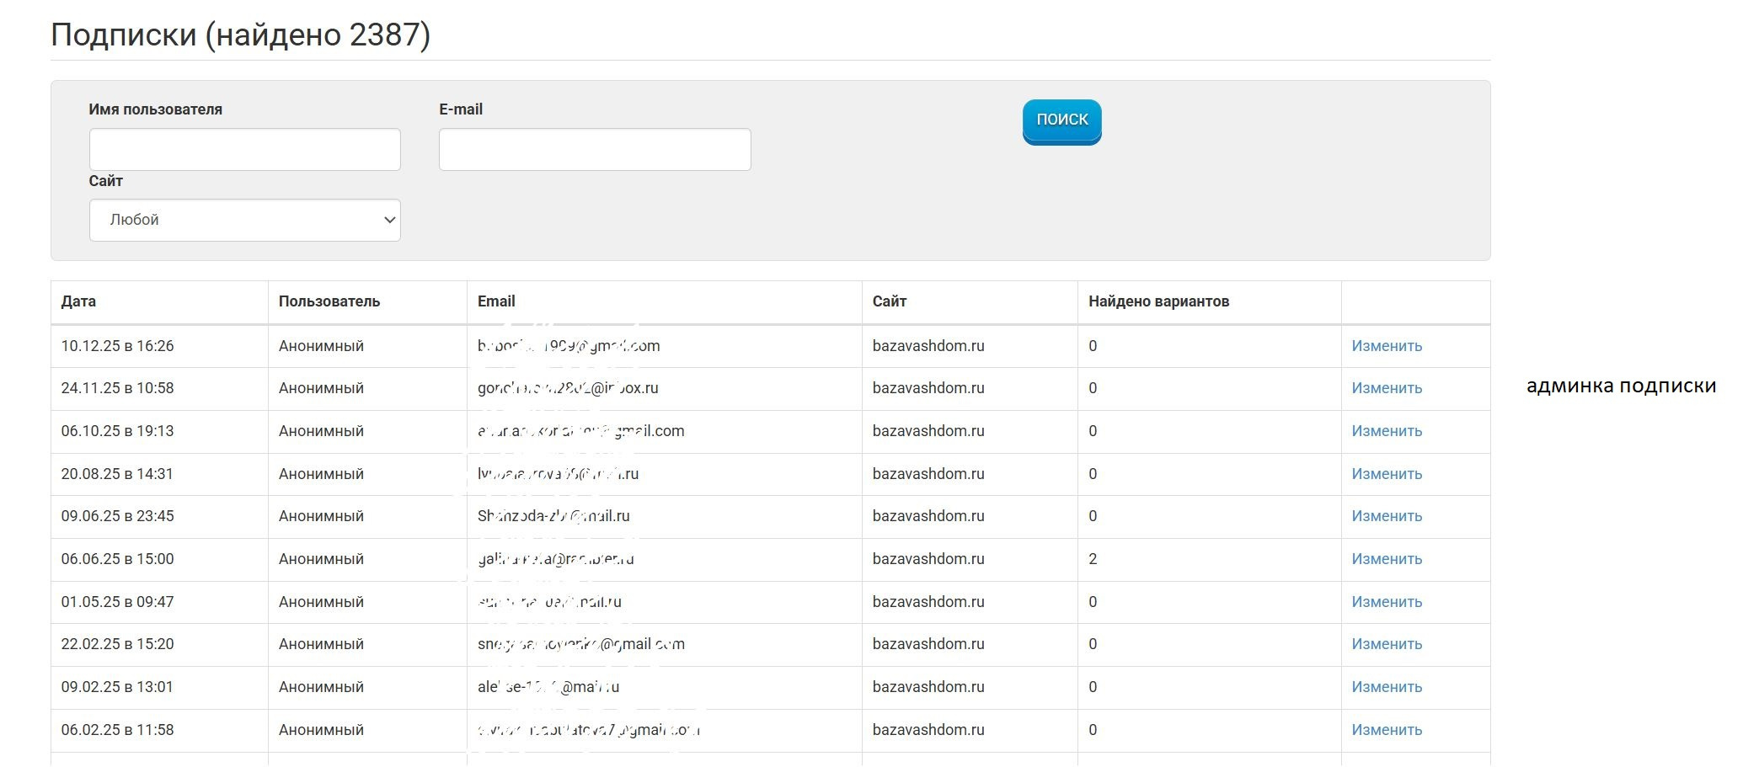Click Изменить for 20.08.25 в 14:31 row
Viewport: 1759px width, 767px height.
(x=1387, y=474)
